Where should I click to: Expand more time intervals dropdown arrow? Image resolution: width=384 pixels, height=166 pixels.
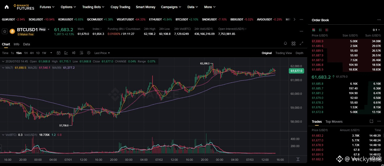51,53
